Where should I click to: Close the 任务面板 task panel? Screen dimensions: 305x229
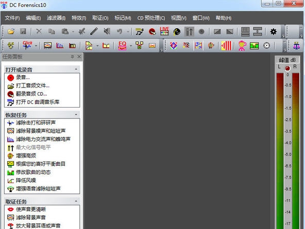[79, 57]
